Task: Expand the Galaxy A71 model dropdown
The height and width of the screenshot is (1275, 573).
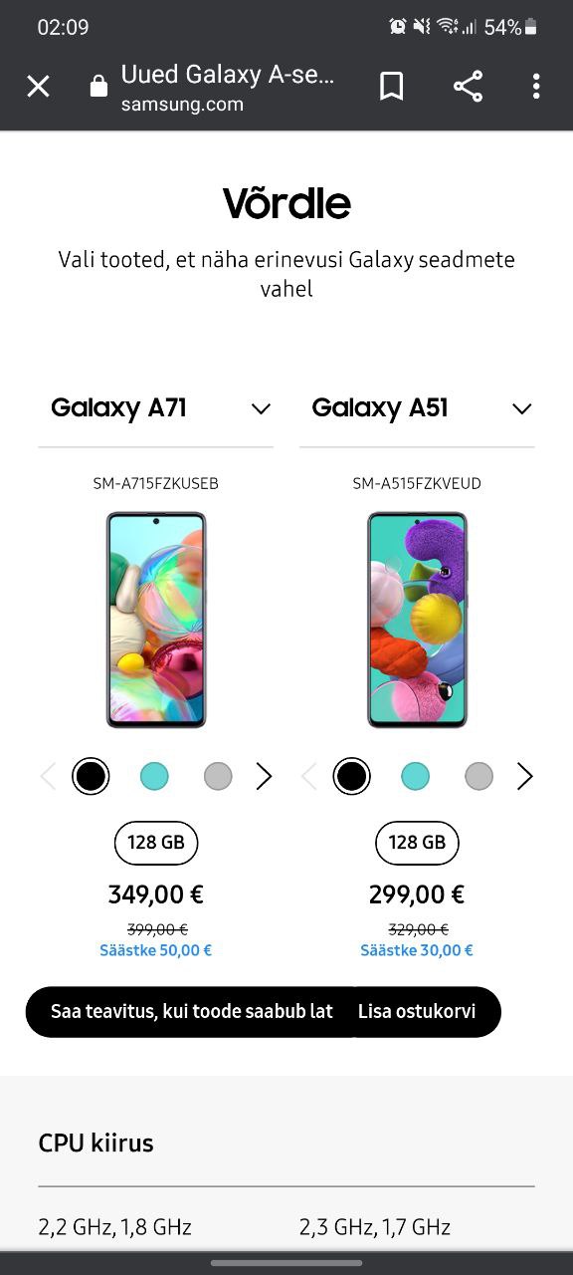Action: 156,408
